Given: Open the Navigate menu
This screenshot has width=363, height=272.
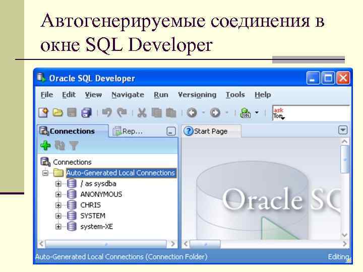Looking at the screenshot, I should pos(128,95).
